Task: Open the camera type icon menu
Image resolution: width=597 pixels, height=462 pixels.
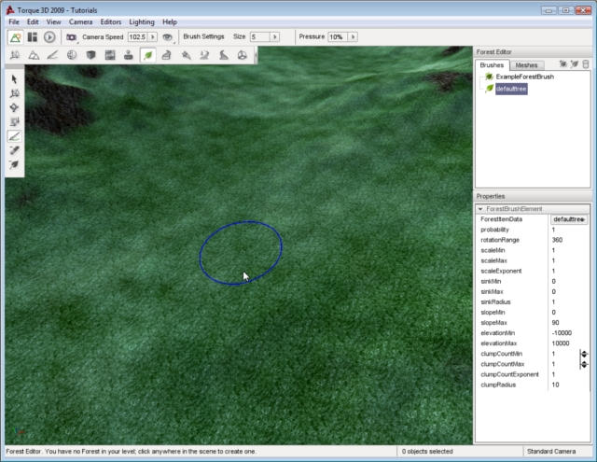Action: [71, 36]
